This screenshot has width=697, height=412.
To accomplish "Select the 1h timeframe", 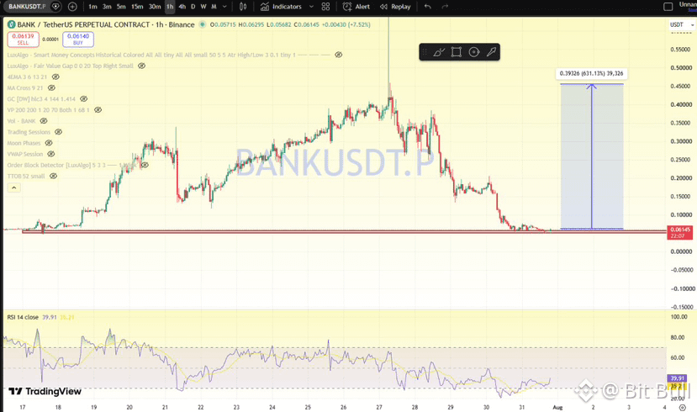I will pyautogui.click(x=170, y=7).
